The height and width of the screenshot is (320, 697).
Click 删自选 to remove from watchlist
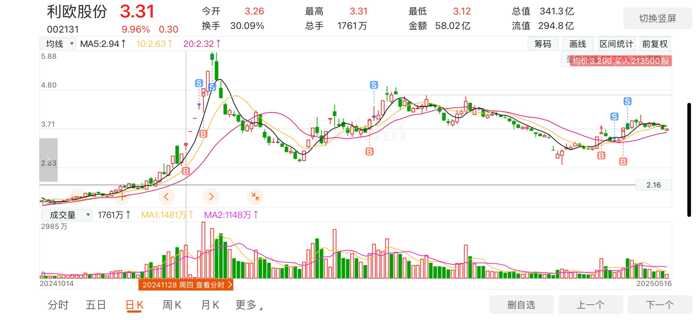(521, 305)
